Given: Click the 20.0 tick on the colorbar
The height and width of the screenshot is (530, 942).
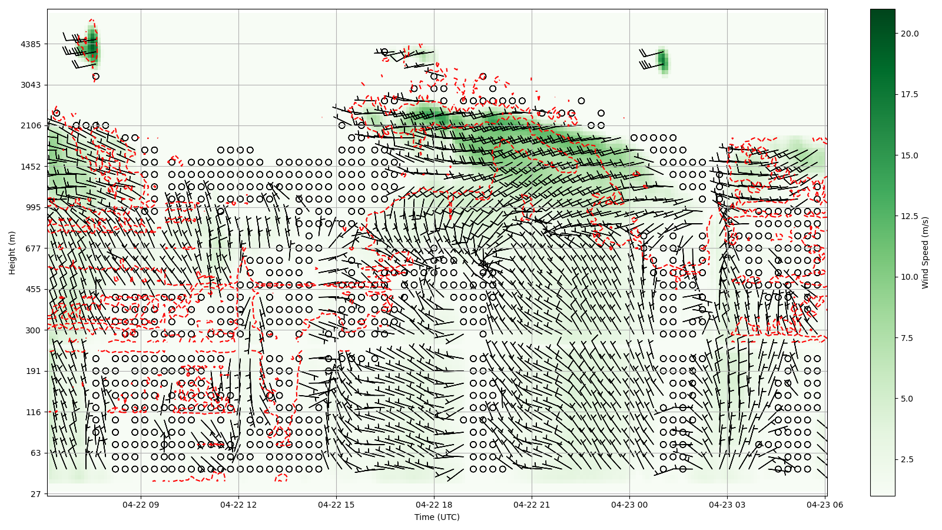Looking at the screenshot, I should coord(909,34).
